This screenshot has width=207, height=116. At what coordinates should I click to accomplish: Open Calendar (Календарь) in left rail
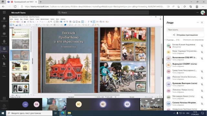[4, 49]
